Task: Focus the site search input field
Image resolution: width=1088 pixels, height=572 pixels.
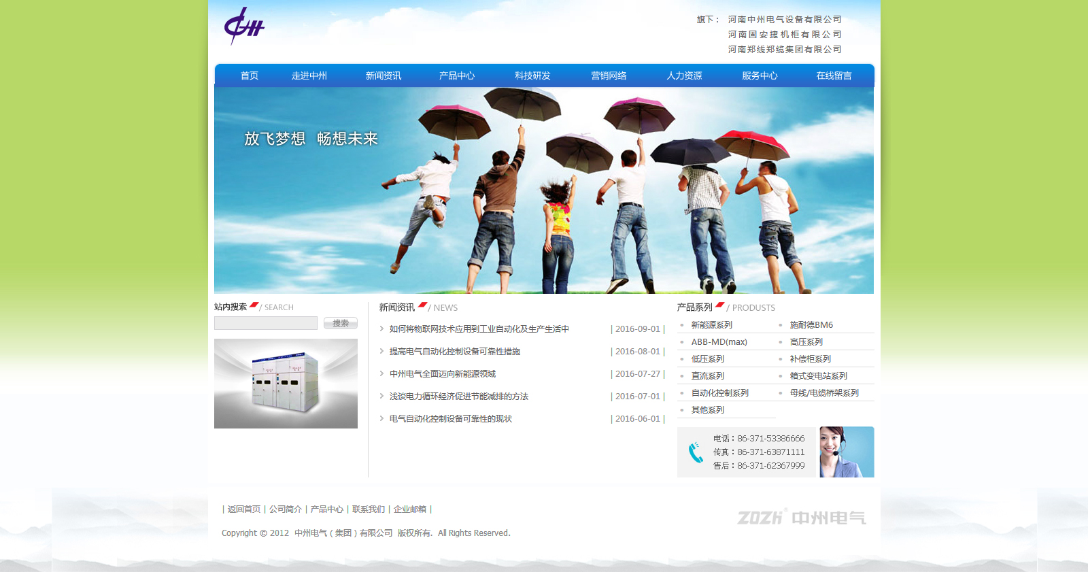Action: tap(266, 323)
